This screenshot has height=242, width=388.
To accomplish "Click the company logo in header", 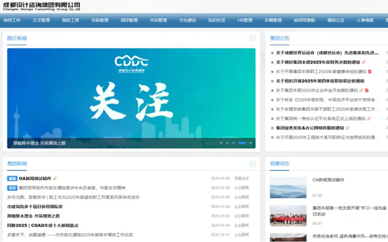I will coord(42,6).
